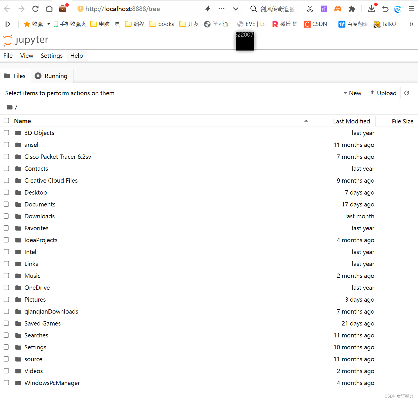Open the Music folder link
This screenshot has height=401, width=418.
[x=32, y=276]
